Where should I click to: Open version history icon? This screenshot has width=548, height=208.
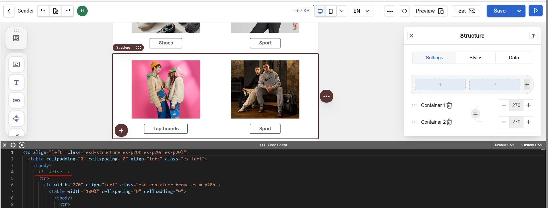point(55,11)
